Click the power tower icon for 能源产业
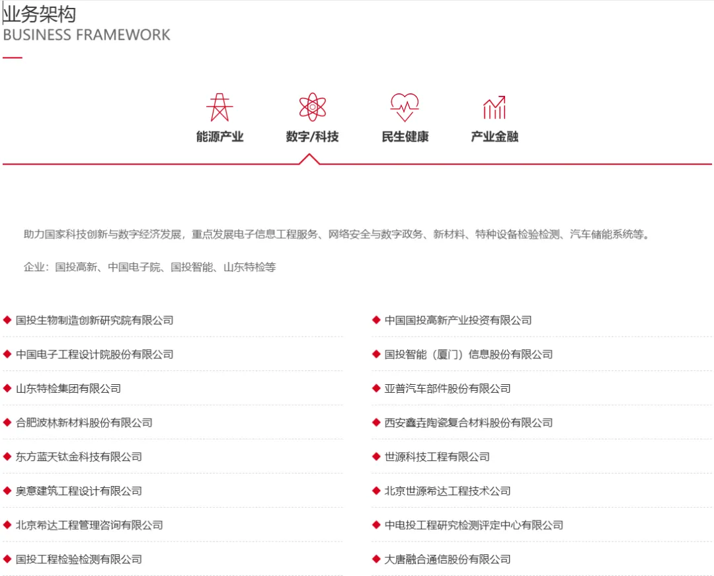 tap(219, 107)
